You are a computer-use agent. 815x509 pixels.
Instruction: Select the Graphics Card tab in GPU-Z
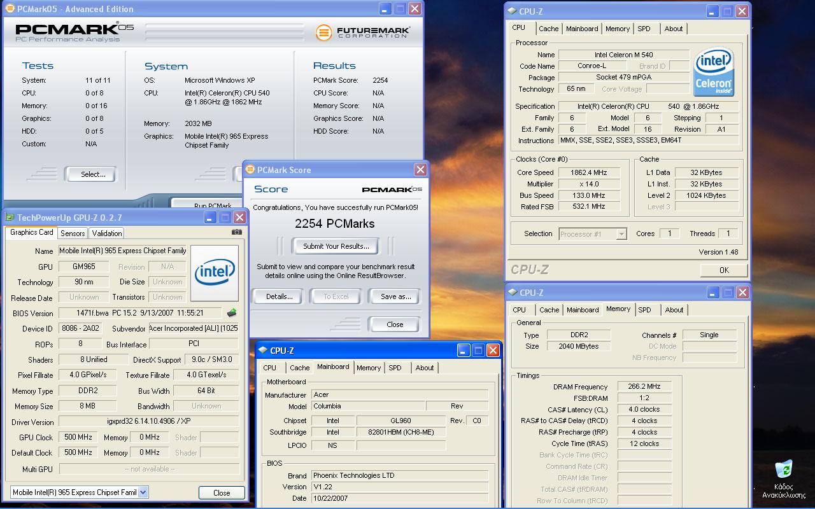coord(32,232)
